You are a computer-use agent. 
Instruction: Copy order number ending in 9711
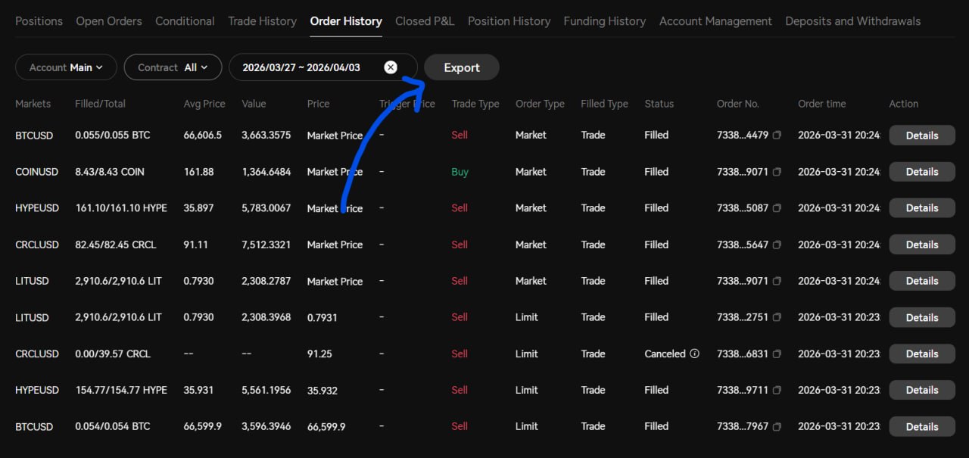pyautogui.click(x=777, y=390)
